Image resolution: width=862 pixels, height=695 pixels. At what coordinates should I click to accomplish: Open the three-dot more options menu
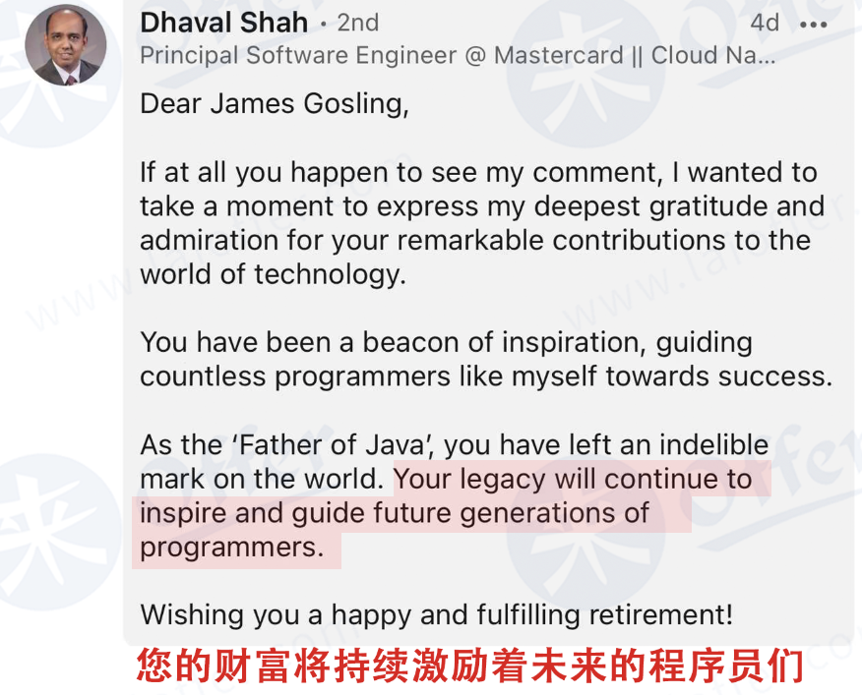813,25
